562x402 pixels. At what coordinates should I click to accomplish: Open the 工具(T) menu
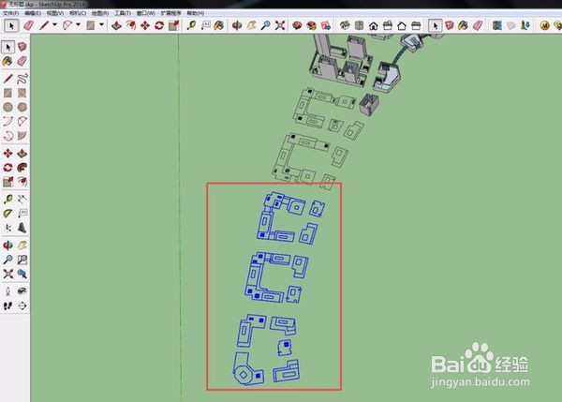[x=123, y=13]
